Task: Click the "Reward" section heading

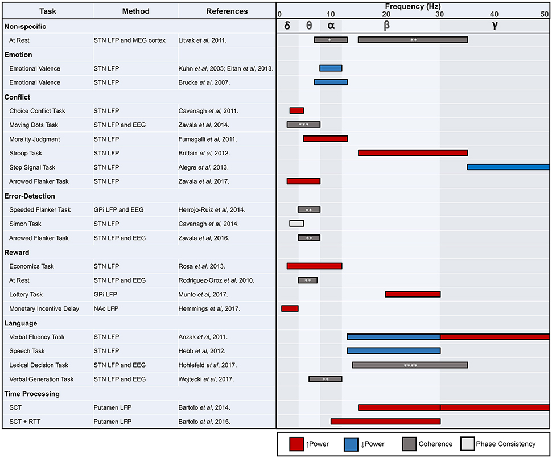Action: 17,253
